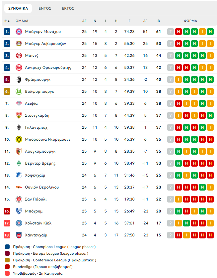Select the ΣΥΝΟΛΙΚΑ tab
Image resolution: width=217 pixels, height=278 pixels.
click(x=18, y=8)
